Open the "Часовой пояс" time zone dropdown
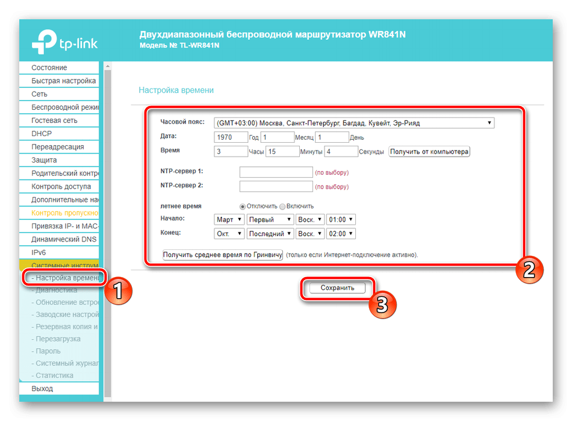This screenshot has height=421, width=572. (354, 123)
